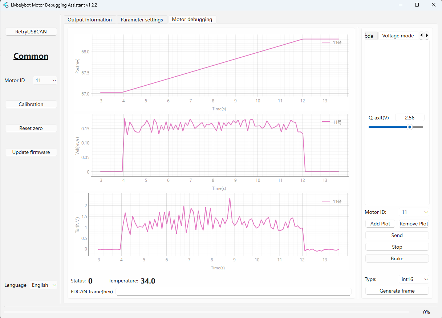The width and height of the screenshot is (442, 318).
Task: Click the Brake button
Action: click(397, 258)
